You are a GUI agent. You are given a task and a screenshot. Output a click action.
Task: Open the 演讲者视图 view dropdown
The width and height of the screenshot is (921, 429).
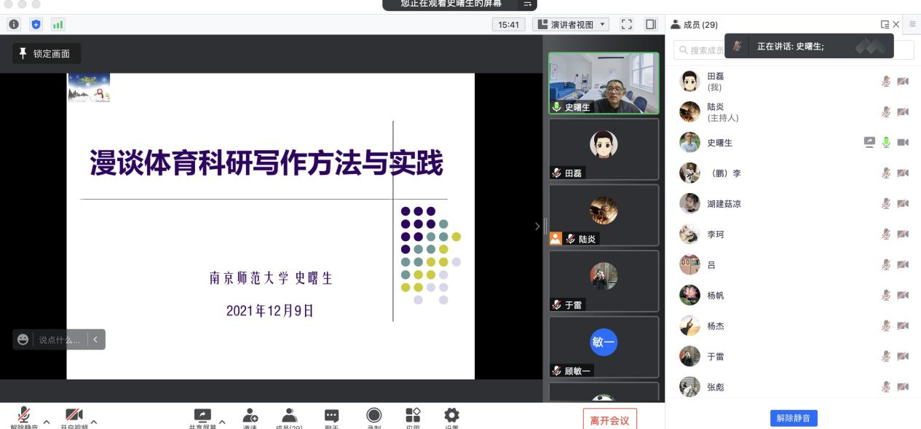(572, 25)
